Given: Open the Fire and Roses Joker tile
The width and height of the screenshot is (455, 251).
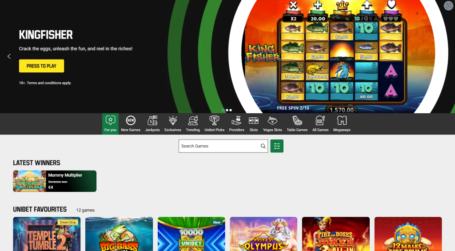Looking at the screenshot, I should tap(336, 234).
